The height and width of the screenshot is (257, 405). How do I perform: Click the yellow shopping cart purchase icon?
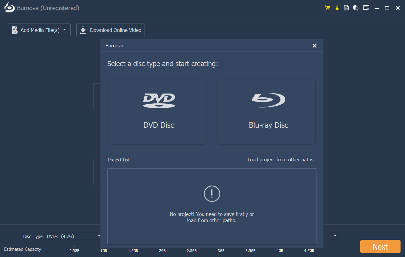pyautogui.click(x=327, y=8)
